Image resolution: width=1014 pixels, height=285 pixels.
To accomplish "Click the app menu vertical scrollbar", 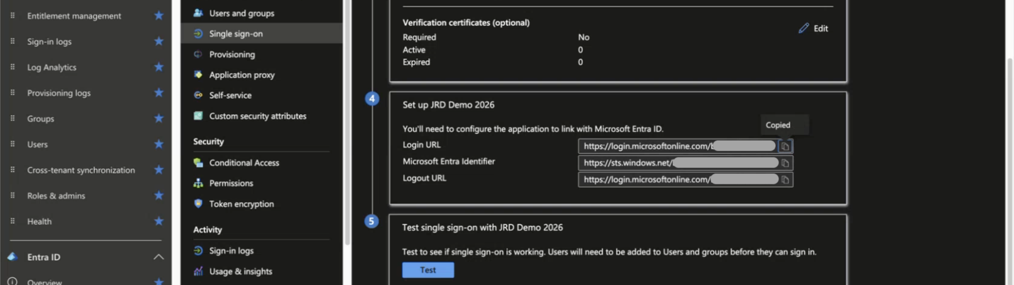I will (x=347, y=122).
